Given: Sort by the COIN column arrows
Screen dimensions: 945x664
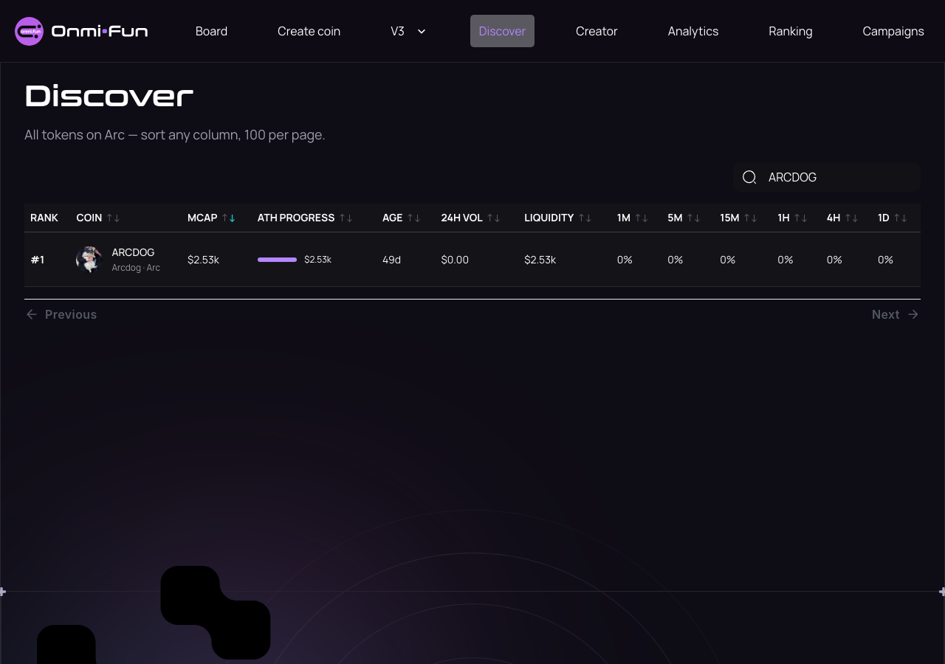Looking at the screenshot, I should [x=113, y=218].
